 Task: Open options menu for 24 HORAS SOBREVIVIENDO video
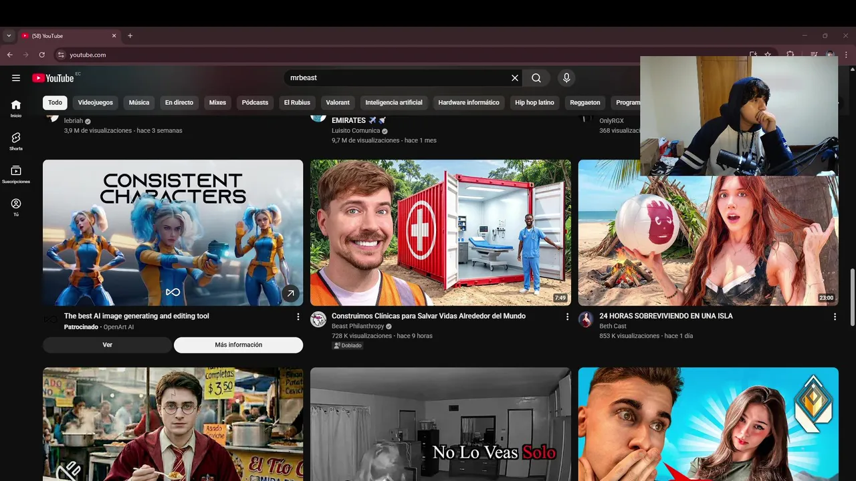point(835,317)
